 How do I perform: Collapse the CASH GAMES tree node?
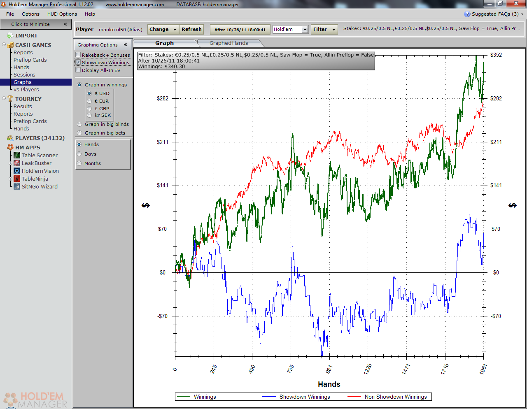click(x=4, y=45)
